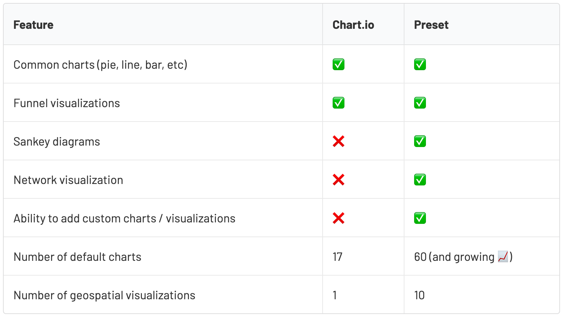Click the Feature column header
The height and width of the screenshot is (317, 563).
[33, 24]
